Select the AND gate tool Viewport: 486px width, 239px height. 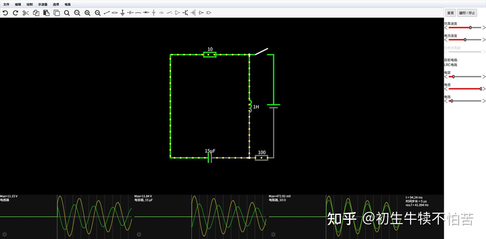coord(209,13)
